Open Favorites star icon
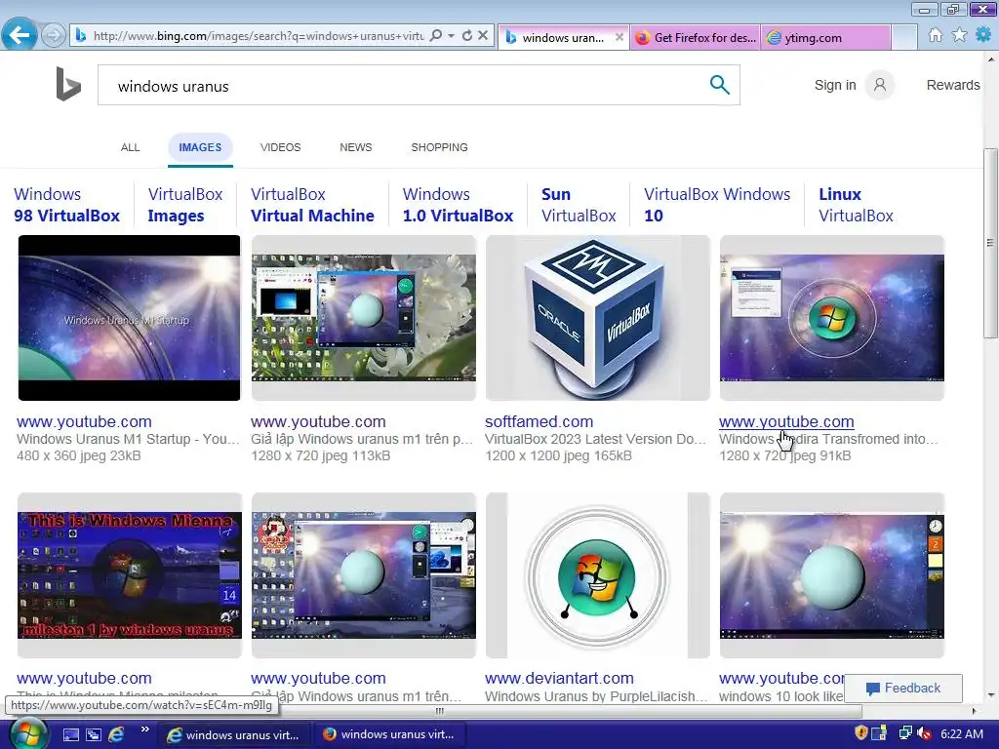 959,35
